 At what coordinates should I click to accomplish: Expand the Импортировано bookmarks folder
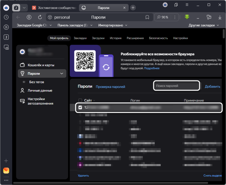(113, 25)
